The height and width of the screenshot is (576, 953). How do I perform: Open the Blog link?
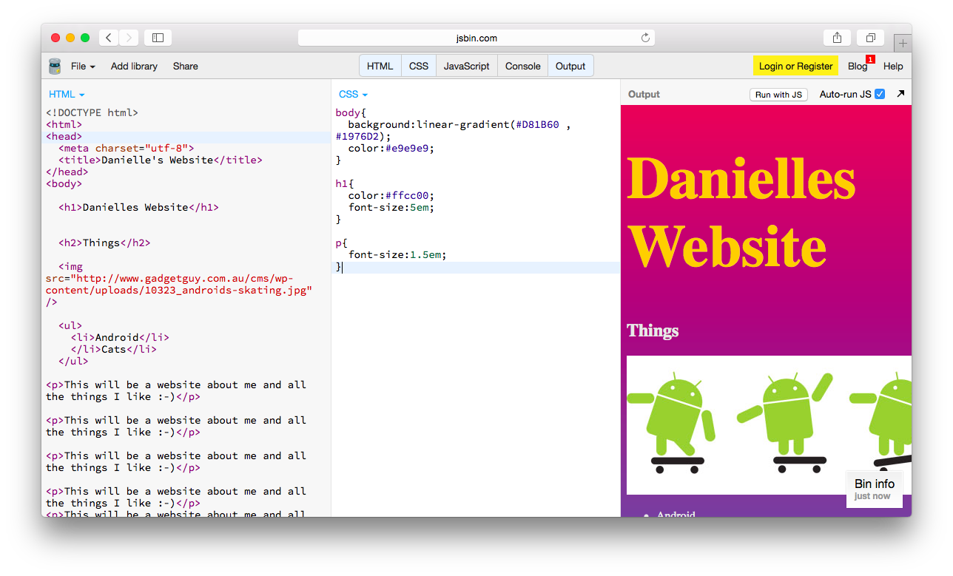(x=858, y=67)
